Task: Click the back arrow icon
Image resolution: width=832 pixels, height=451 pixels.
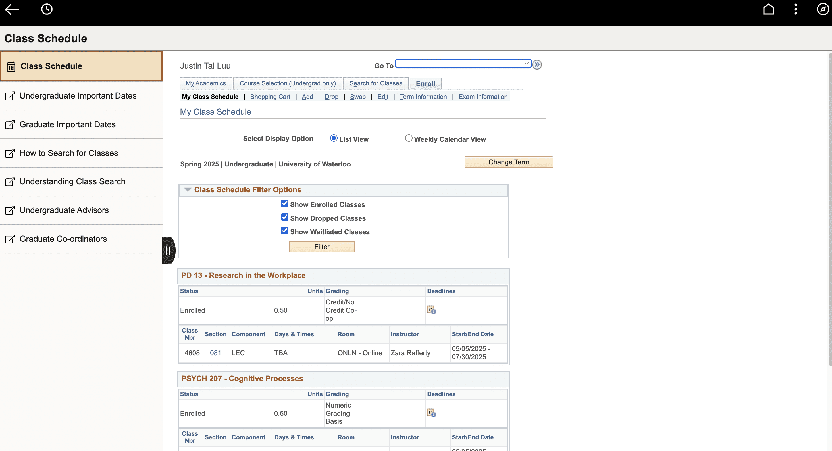Action: pos(12,9)
